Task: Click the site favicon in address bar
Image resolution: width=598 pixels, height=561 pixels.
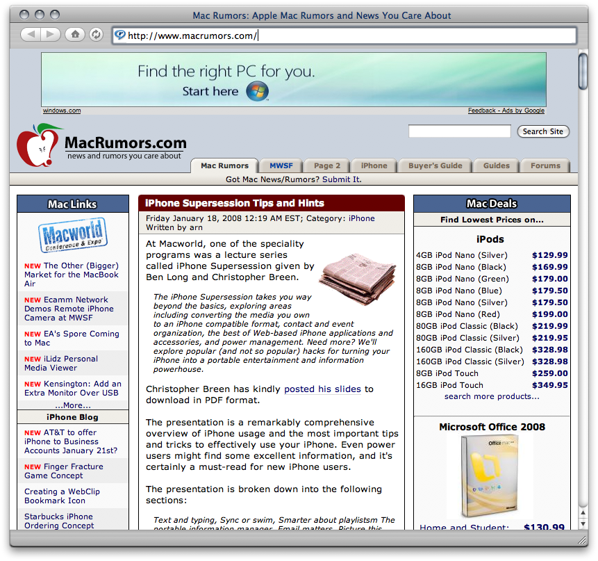Action: [x=119, y=35]
